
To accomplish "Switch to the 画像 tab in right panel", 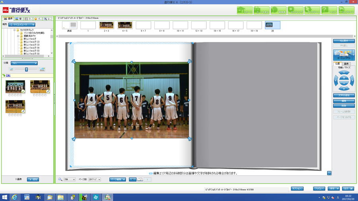I will tap(346, 64).
